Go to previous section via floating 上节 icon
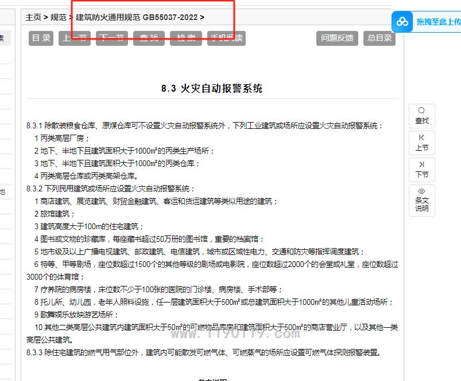461x381 pixels. pyautogui.click(x=422, y=142)
